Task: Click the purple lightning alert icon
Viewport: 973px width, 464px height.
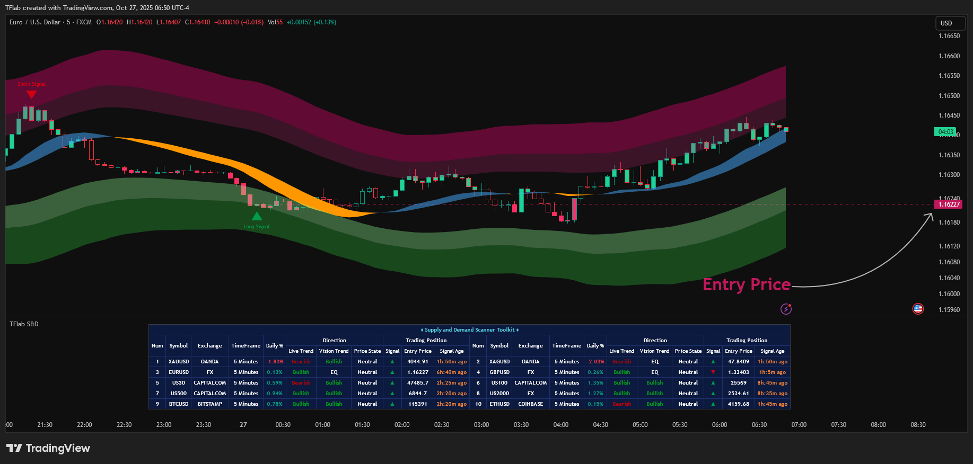Action: (786, 309)
